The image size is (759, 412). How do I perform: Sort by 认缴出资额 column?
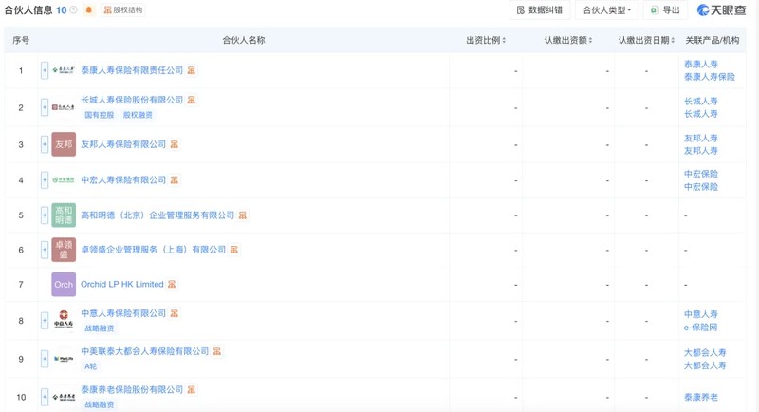(x=567, y=40)
